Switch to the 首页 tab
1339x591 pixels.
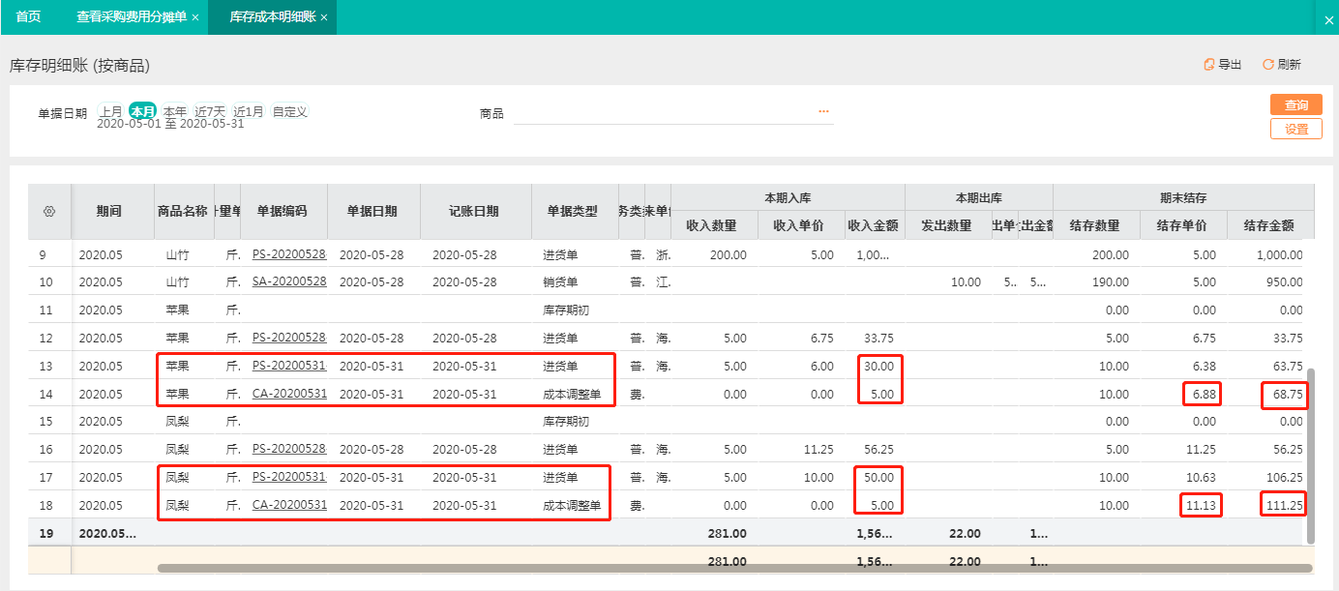tap(28, 17)
